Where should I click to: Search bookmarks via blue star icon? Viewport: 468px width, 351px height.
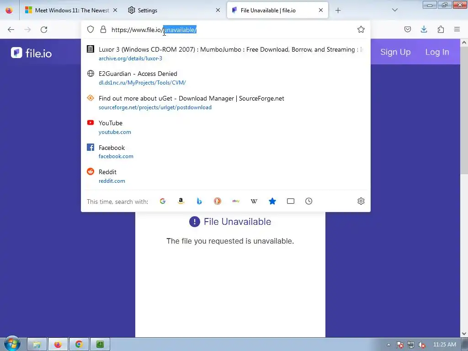(x=272, y=201)
